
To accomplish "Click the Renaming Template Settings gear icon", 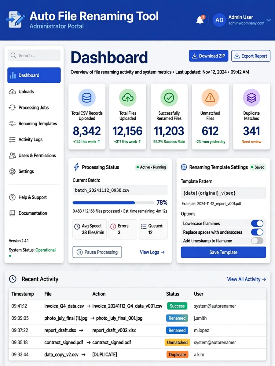I will click(184, 167).
